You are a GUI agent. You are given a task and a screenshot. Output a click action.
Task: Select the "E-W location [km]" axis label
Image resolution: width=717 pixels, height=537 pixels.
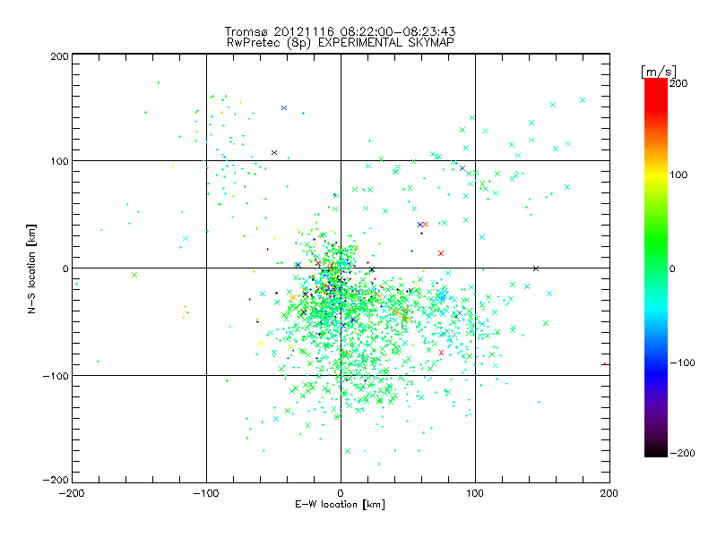coord(340,504)
